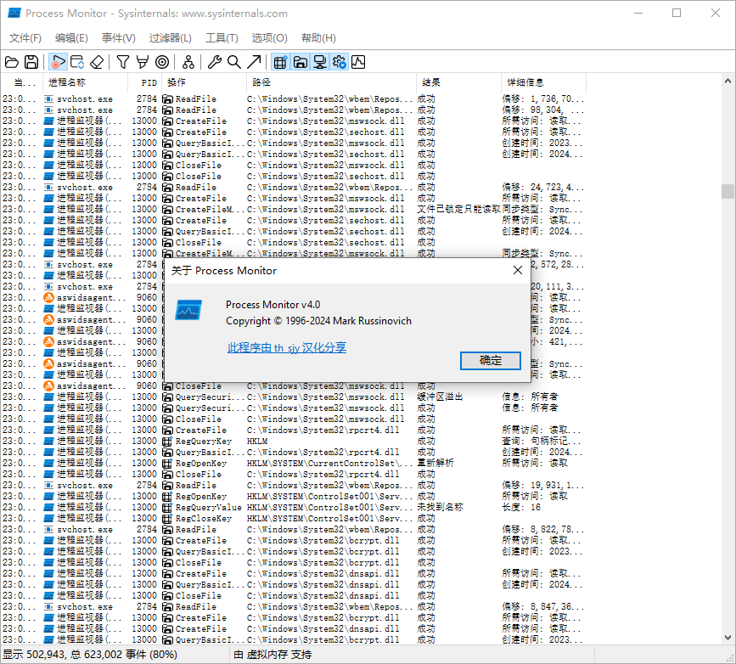Viewport: 736px width, 664px height.
Task: Click the registry icon beside RegQueryKey
Action: tap(167, 442)
